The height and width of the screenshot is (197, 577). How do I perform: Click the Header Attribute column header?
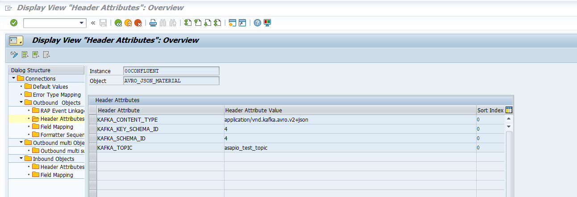160,110
